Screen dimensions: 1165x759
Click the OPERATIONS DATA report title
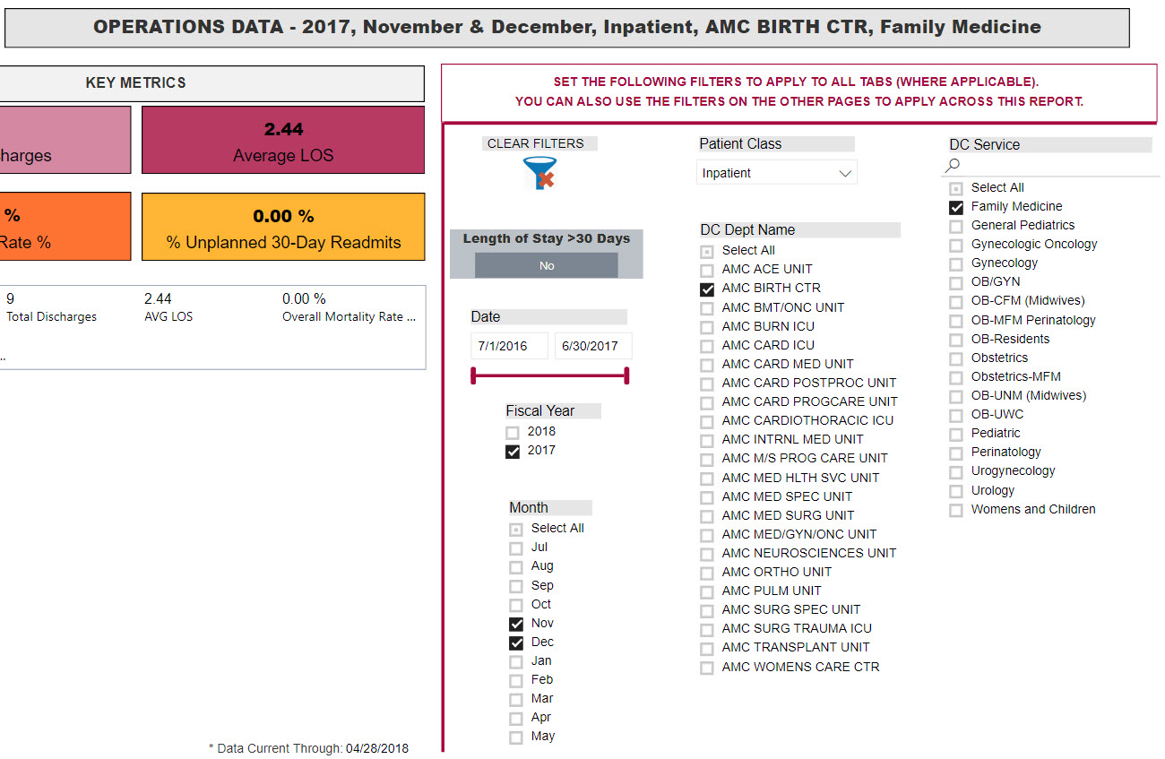[567, 27]
